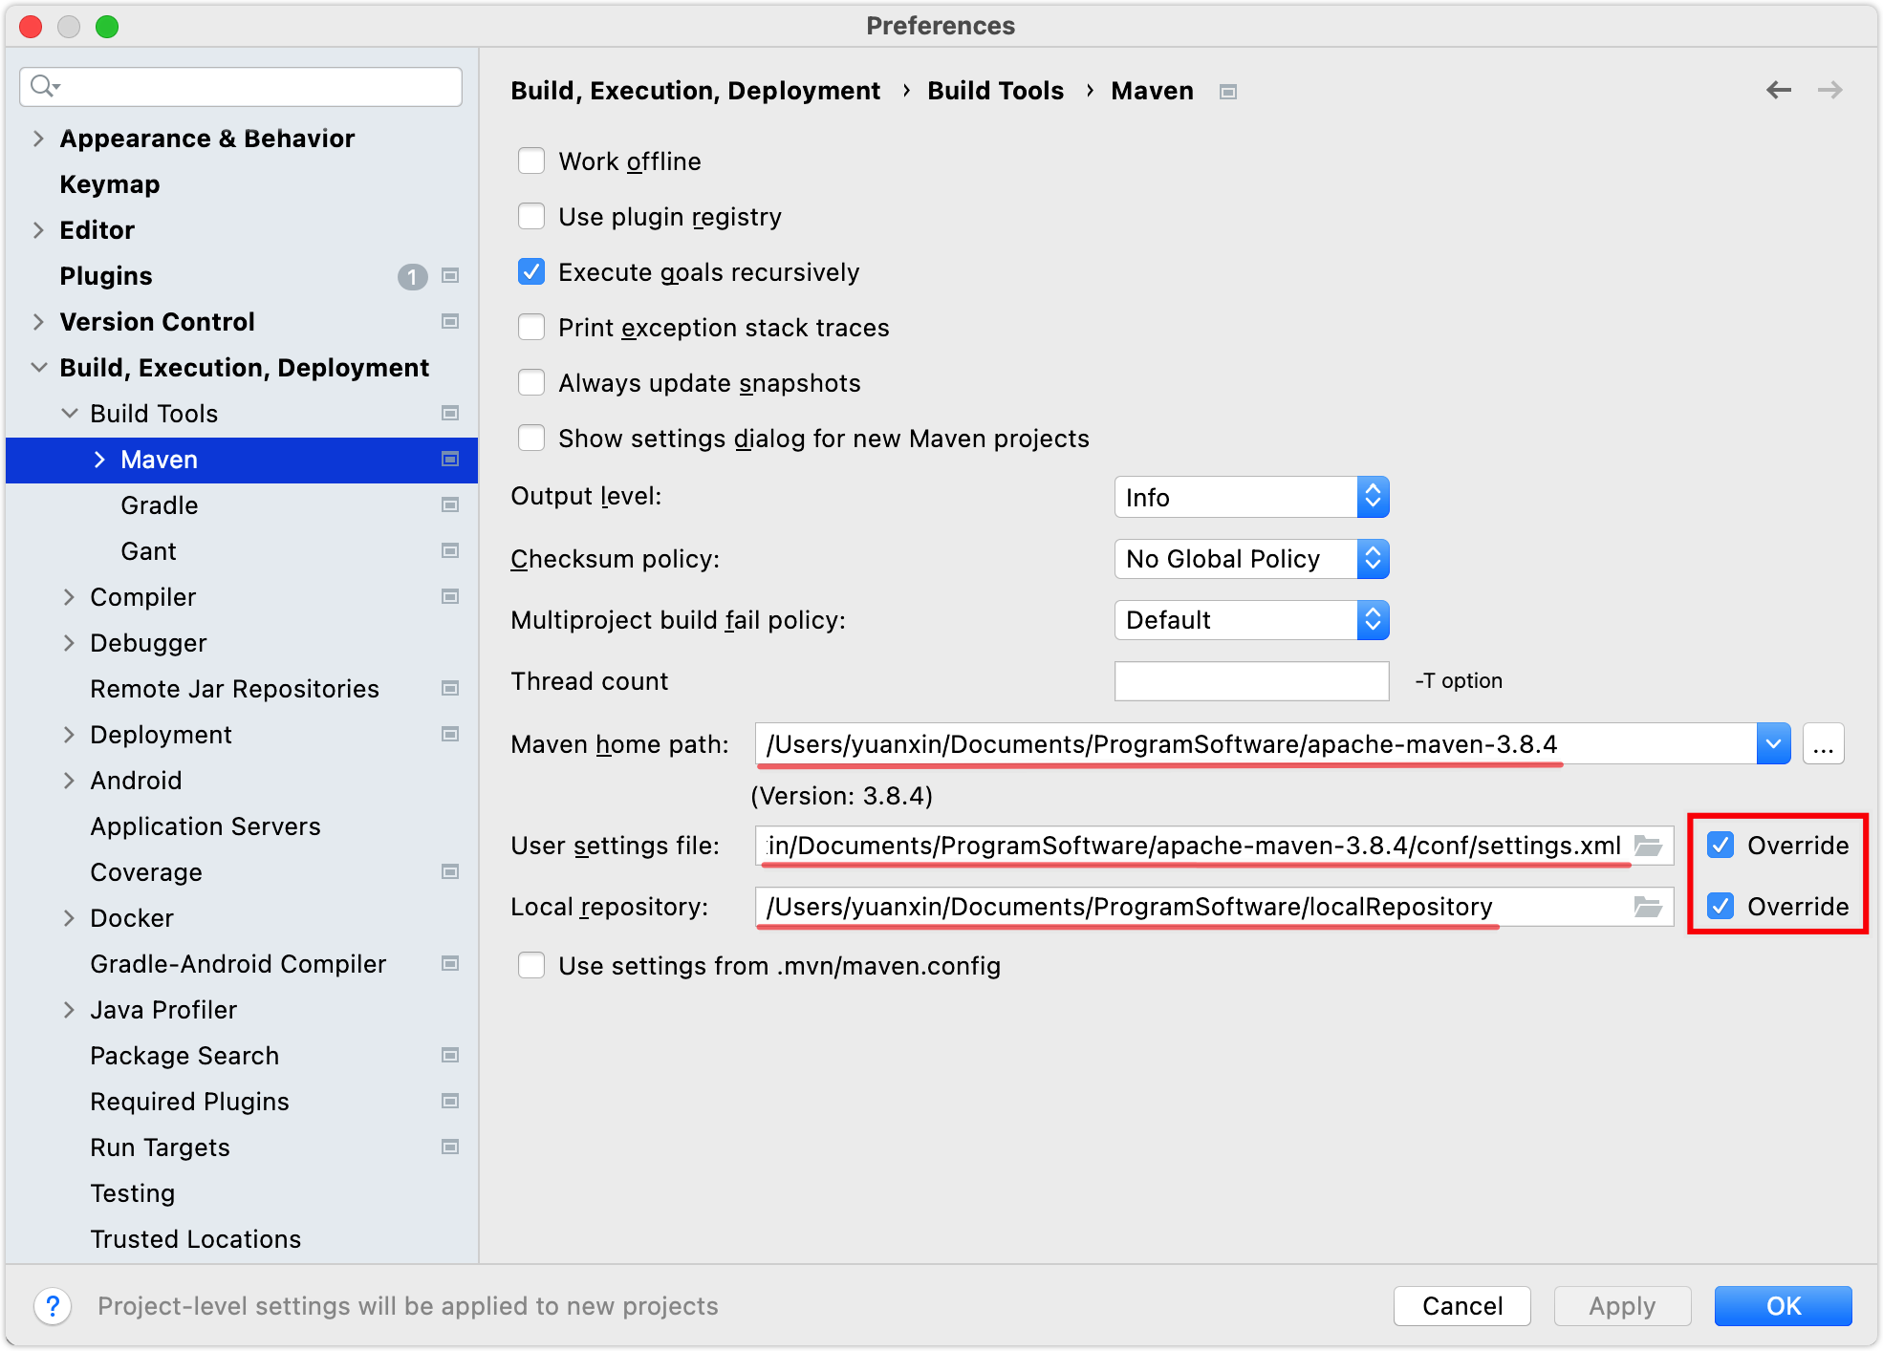Image resolution: width=1883 pixels, height=1351 pixels.
Task: Enable Always update snapshots
Action: pos(531,382)
